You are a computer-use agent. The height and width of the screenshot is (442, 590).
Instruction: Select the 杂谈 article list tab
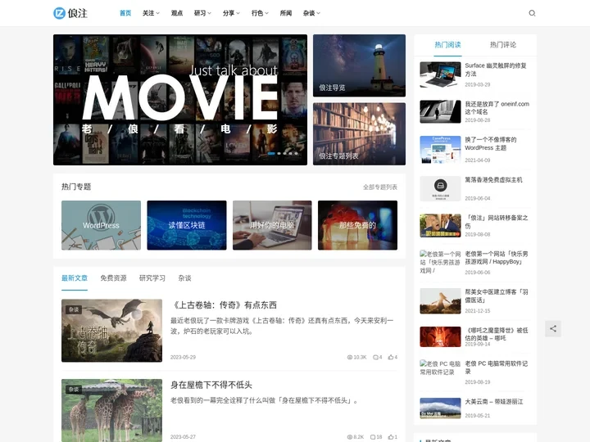pos(184,278)
